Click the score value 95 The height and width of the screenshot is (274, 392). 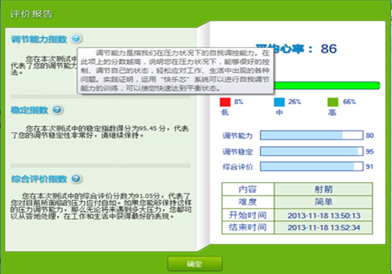click(369, 151)
